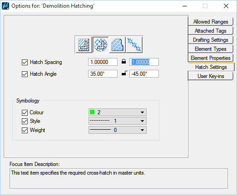The height and width of the screenshot is (195, 237).
Task: Click the first Hatch Angle field showing 35.00°
Action: tap(103, 74)
